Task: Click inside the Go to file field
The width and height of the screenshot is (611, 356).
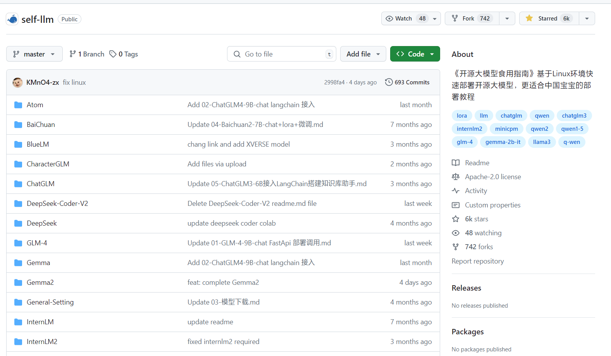Action: (x=282, y=54)
